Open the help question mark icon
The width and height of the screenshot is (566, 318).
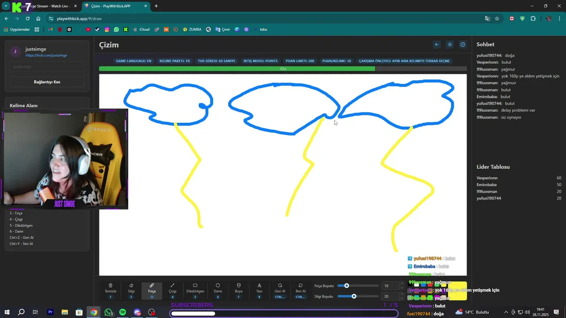pos(463,45)
